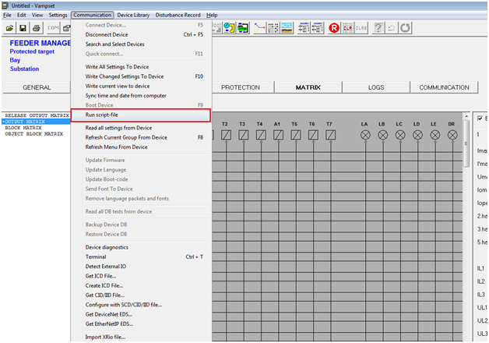Screen dimensions: 489x343
Task: Click the greyed help question-mark icon
Action: [378, 28]
